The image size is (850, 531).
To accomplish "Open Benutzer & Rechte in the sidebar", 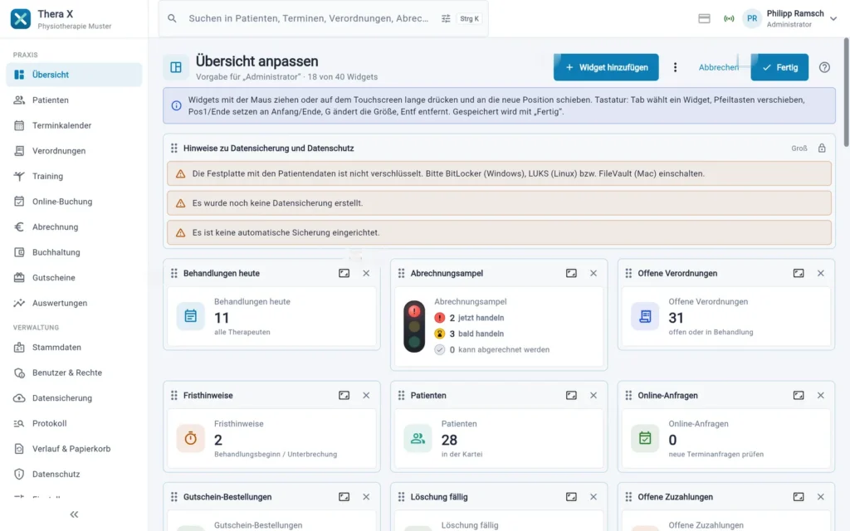I will pyautogui.click(x=74, y=373).
